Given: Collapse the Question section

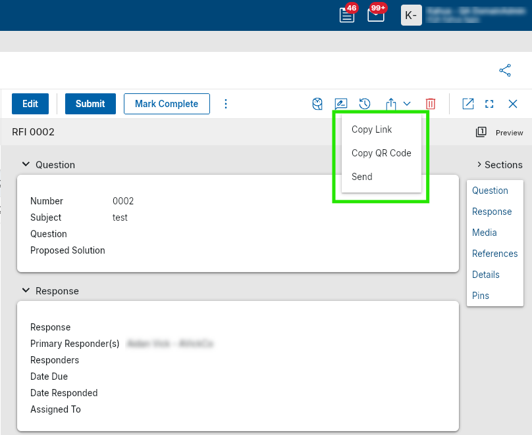Looking at the screenshot, I should pyautogui.click(x=26, y=164).
